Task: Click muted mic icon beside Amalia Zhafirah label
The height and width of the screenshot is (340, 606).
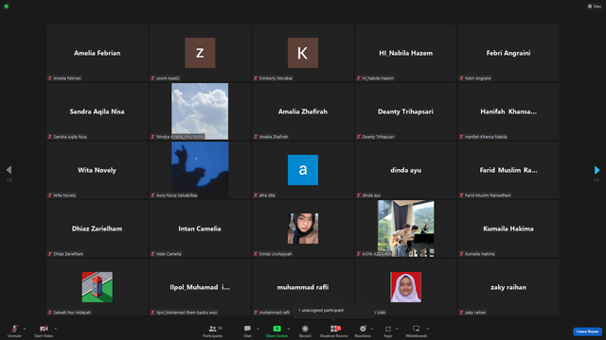Action: [x=256, y=137]
